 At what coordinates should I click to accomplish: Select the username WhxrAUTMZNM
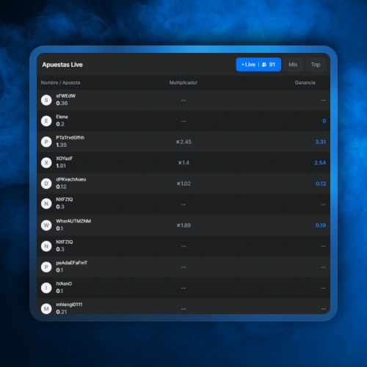tap(73, 221)
